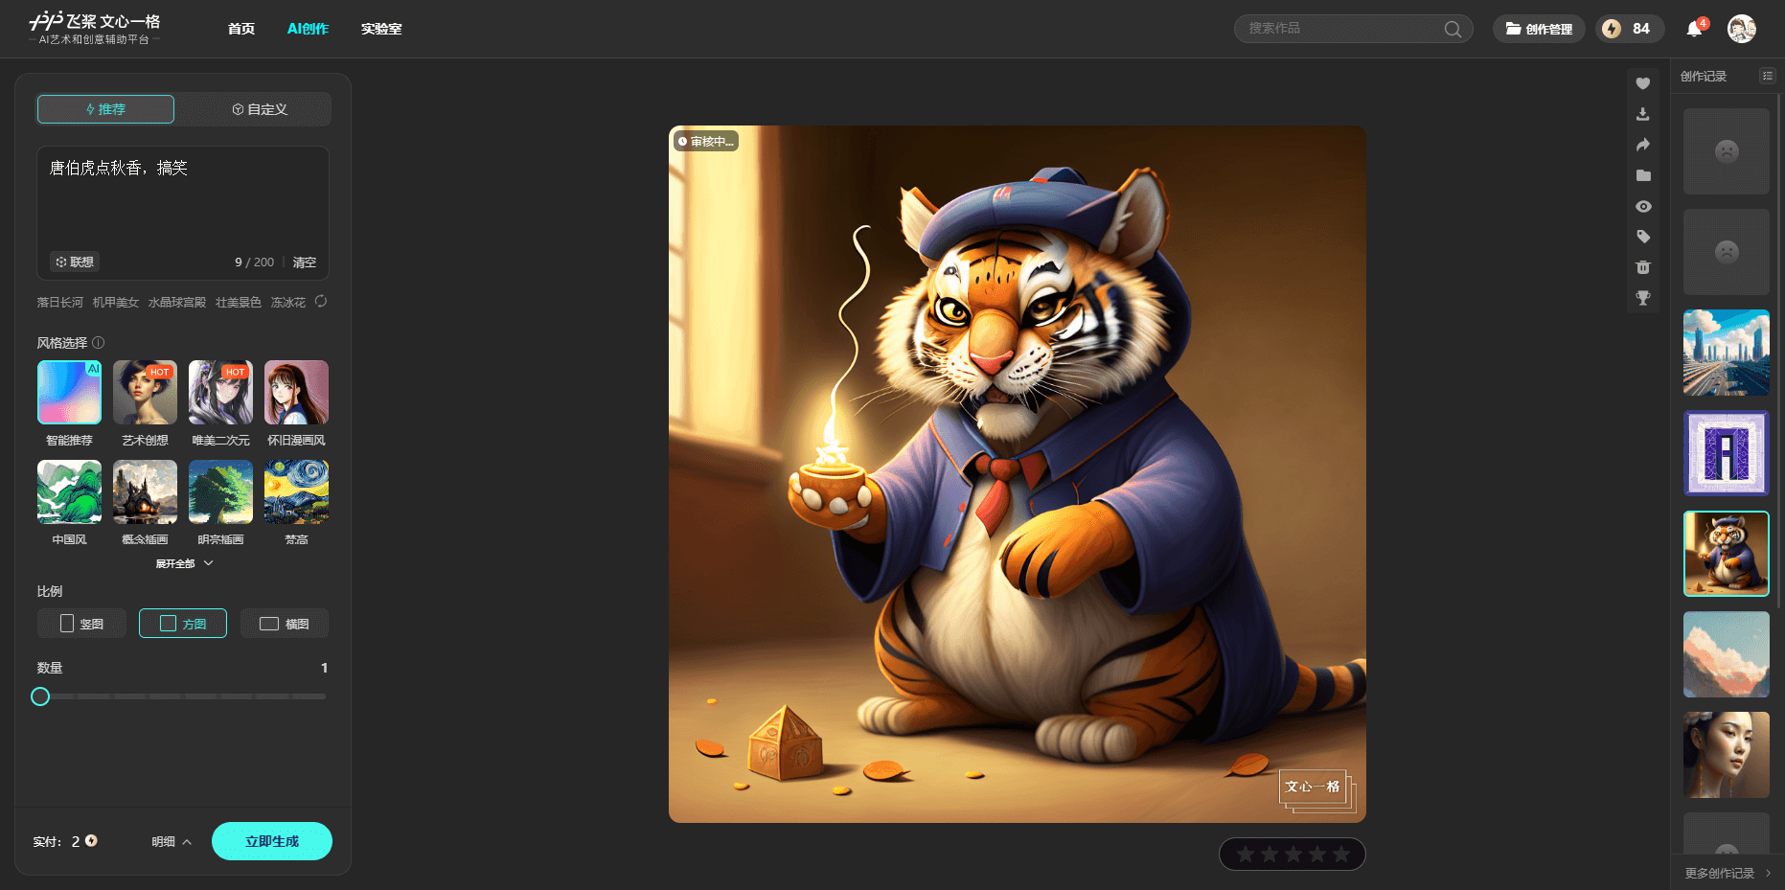The height and width of the screenshot is (890, 1785).
Task: Click the 立即生成 generate button
Action: (x=272, y=841)
